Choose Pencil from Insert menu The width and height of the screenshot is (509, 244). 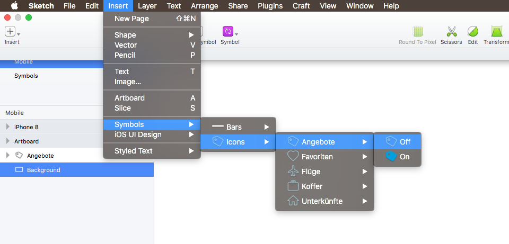pyautogui.click(x=152, y=55)
